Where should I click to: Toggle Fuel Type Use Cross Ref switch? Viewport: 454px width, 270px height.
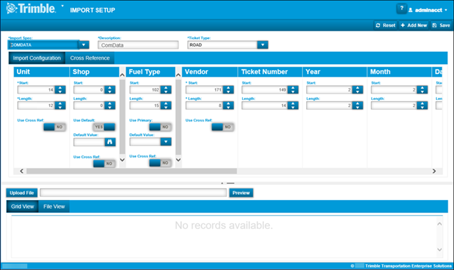point(160,163)
